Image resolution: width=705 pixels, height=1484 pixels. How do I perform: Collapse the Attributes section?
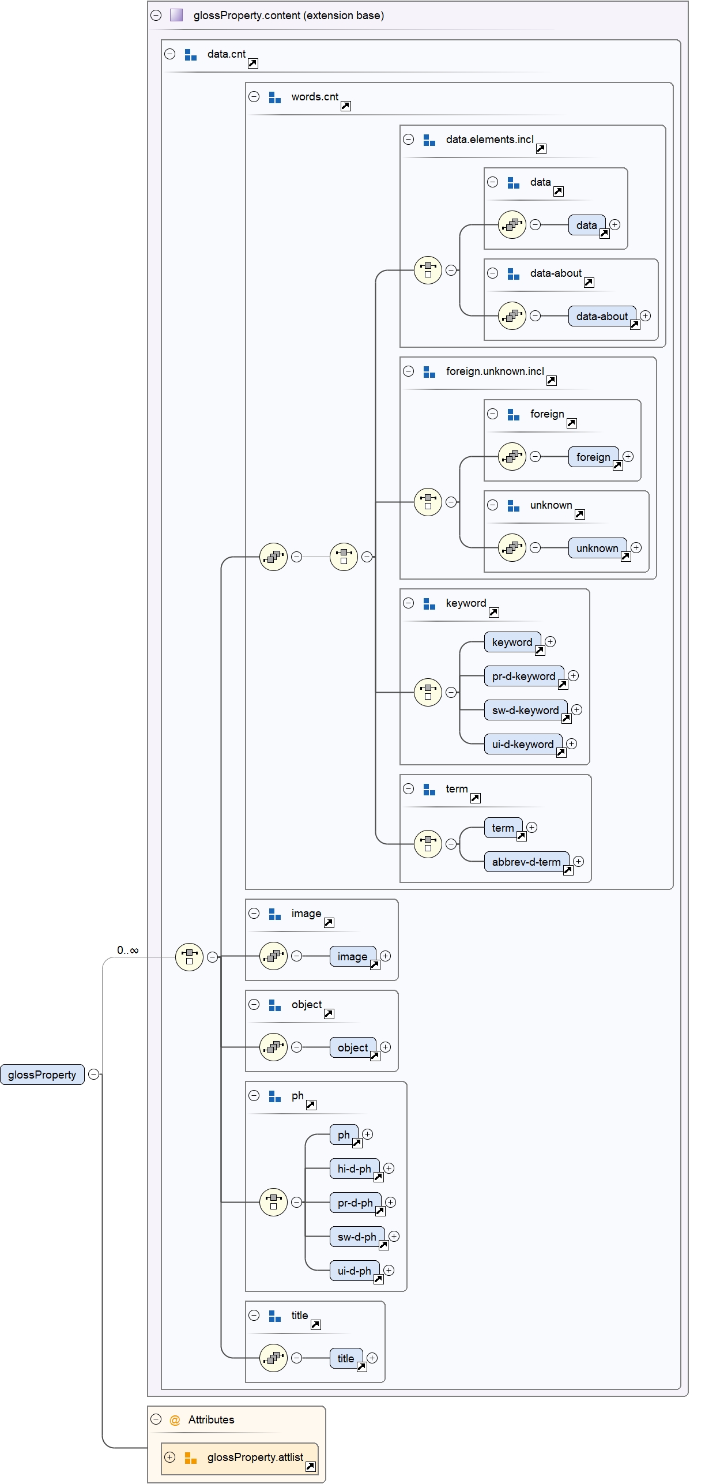[156, 1419]
